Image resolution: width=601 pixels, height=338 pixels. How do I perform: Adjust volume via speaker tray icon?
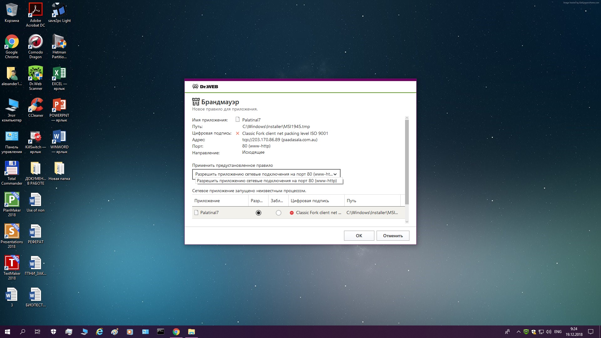pos(548,332)
